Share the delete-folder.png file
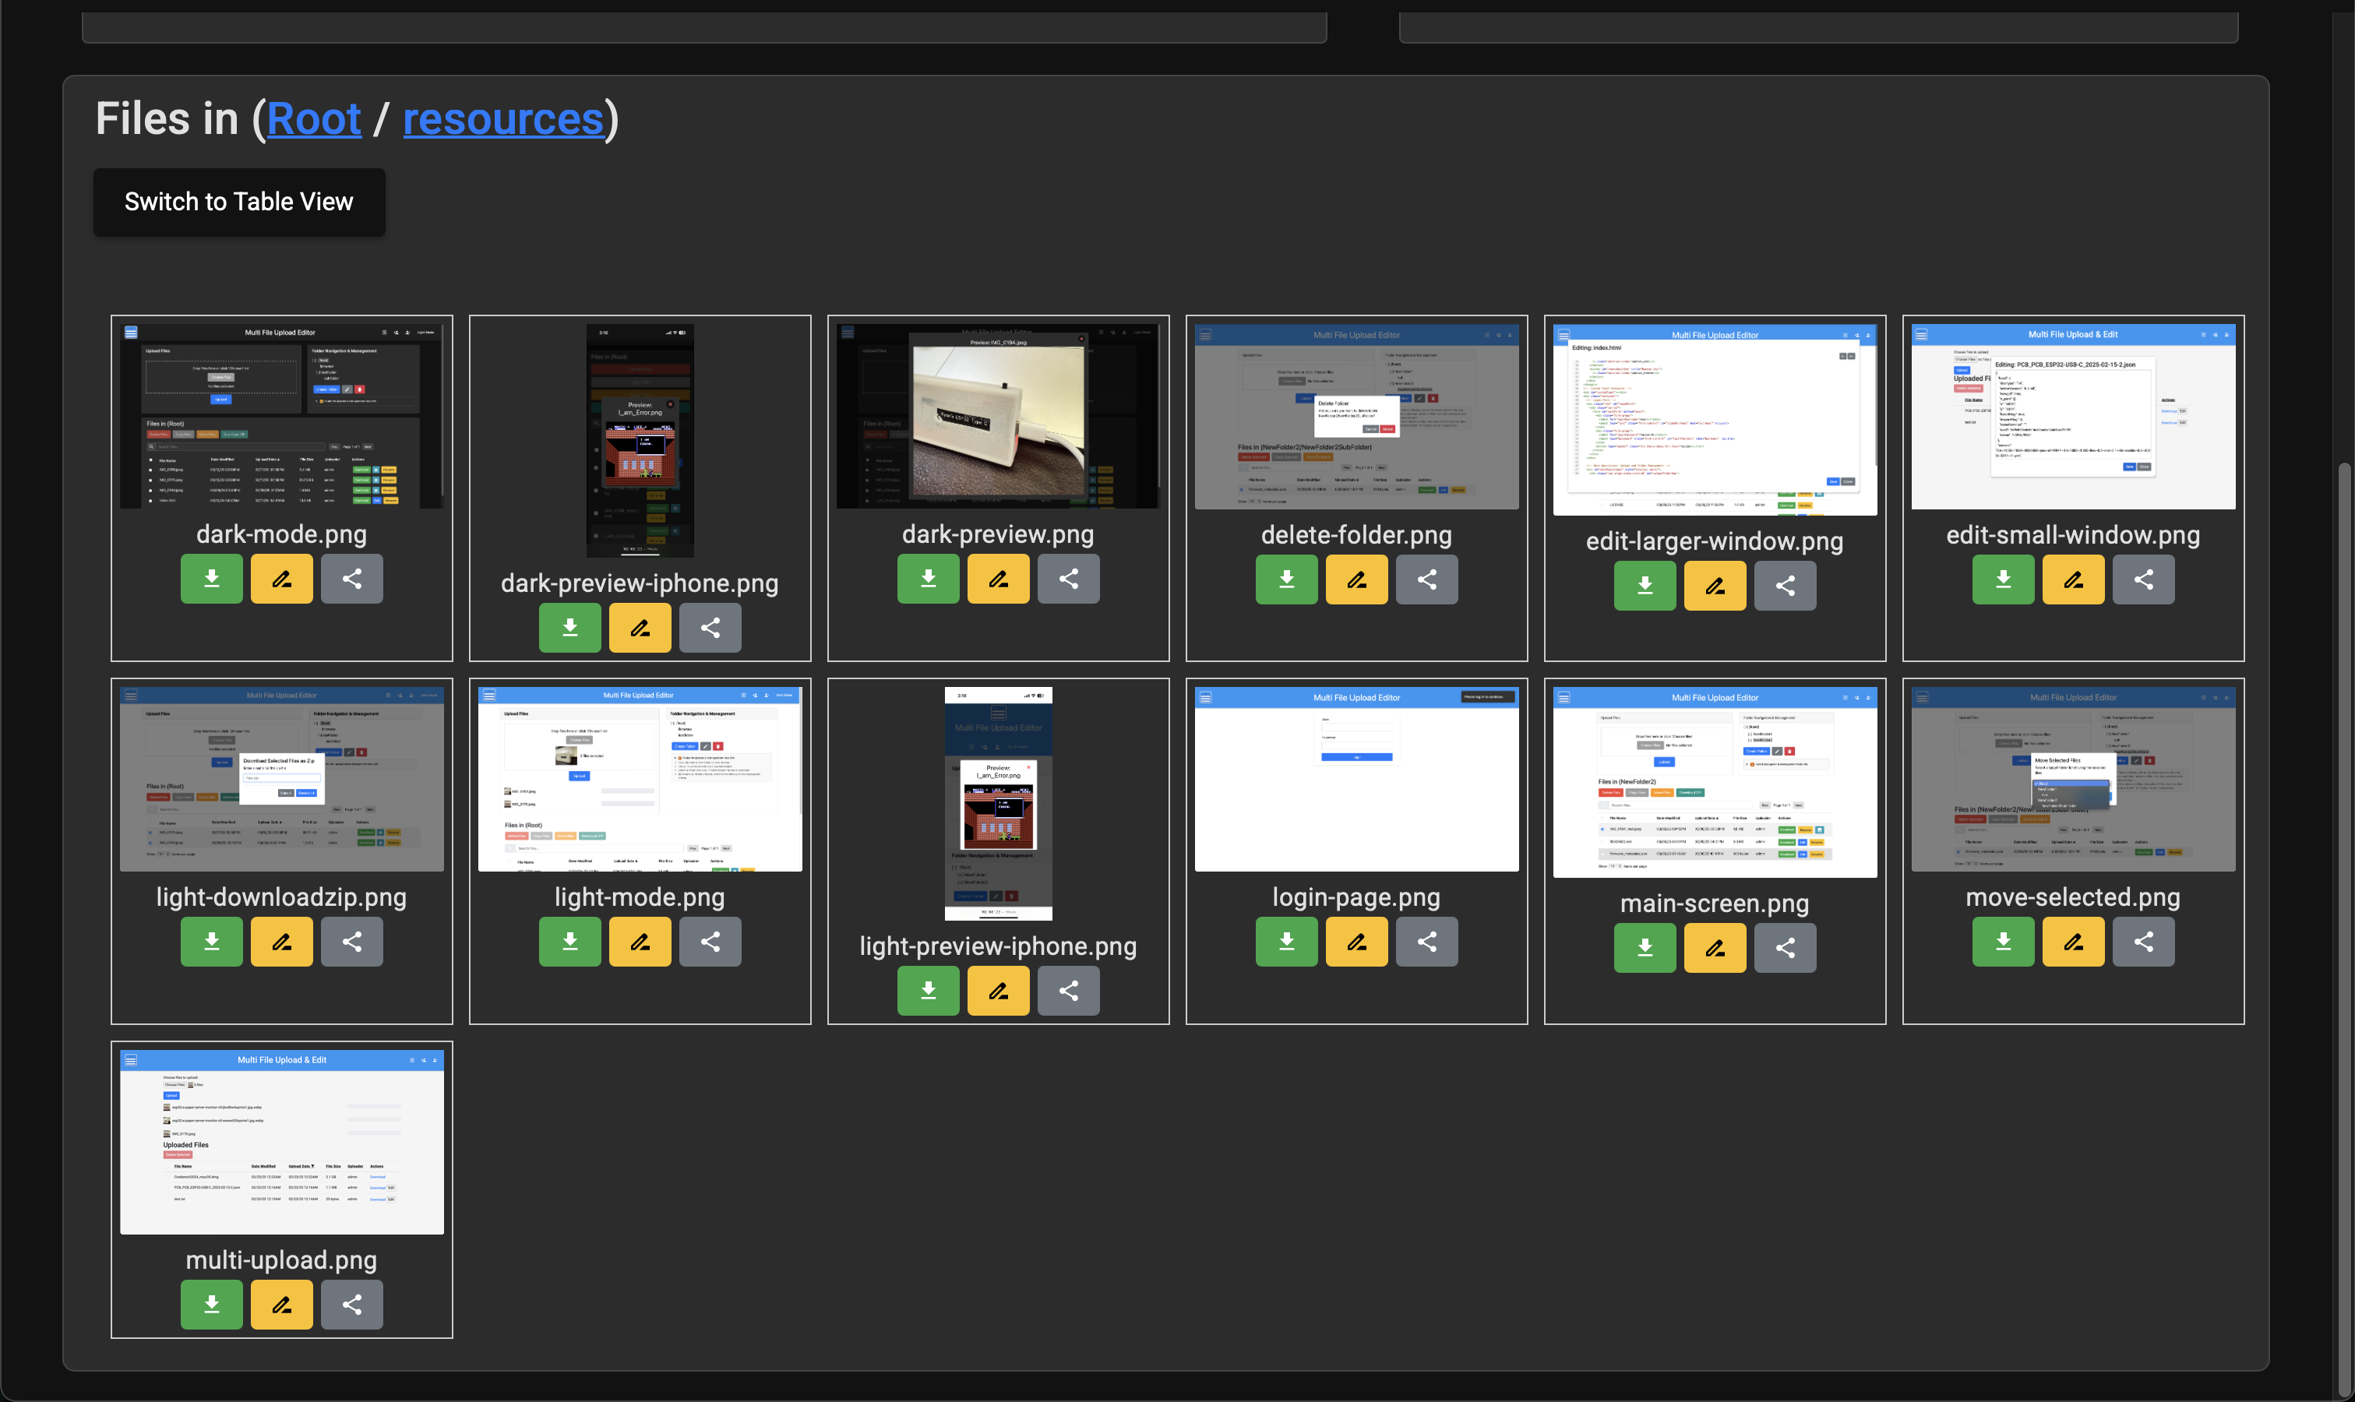2355x1402 pixels. 1426,578
